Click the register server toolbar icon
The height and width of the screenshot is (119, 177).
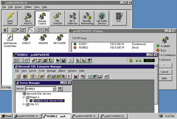pos(18,77)
